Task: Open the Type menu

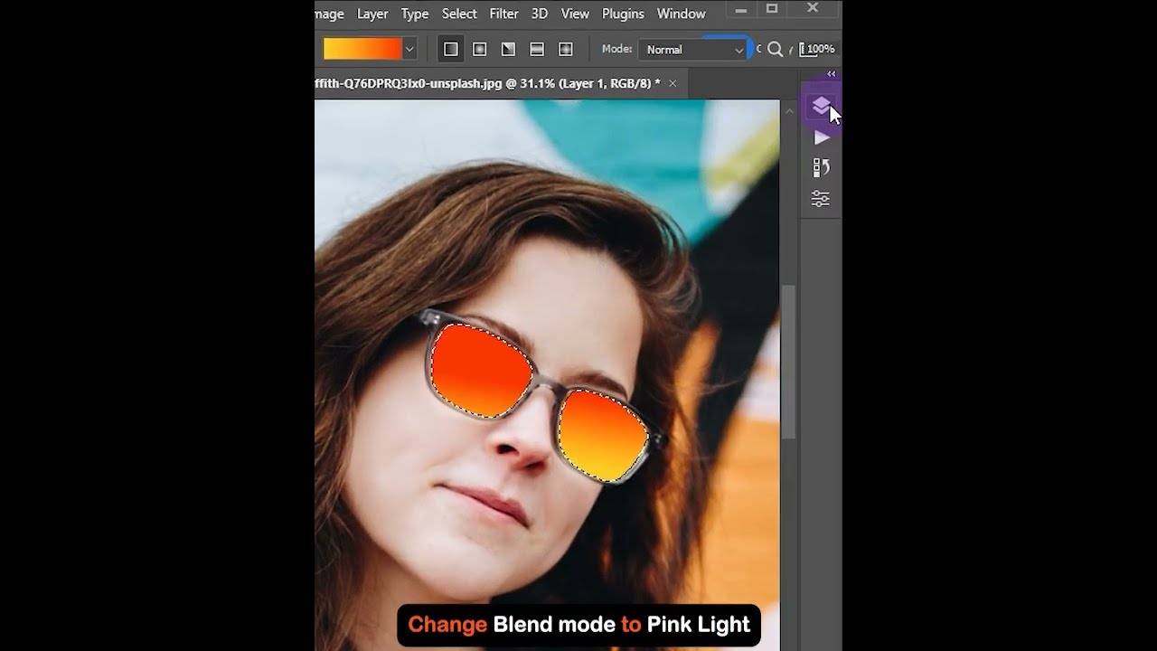Action: pos(415,14)
